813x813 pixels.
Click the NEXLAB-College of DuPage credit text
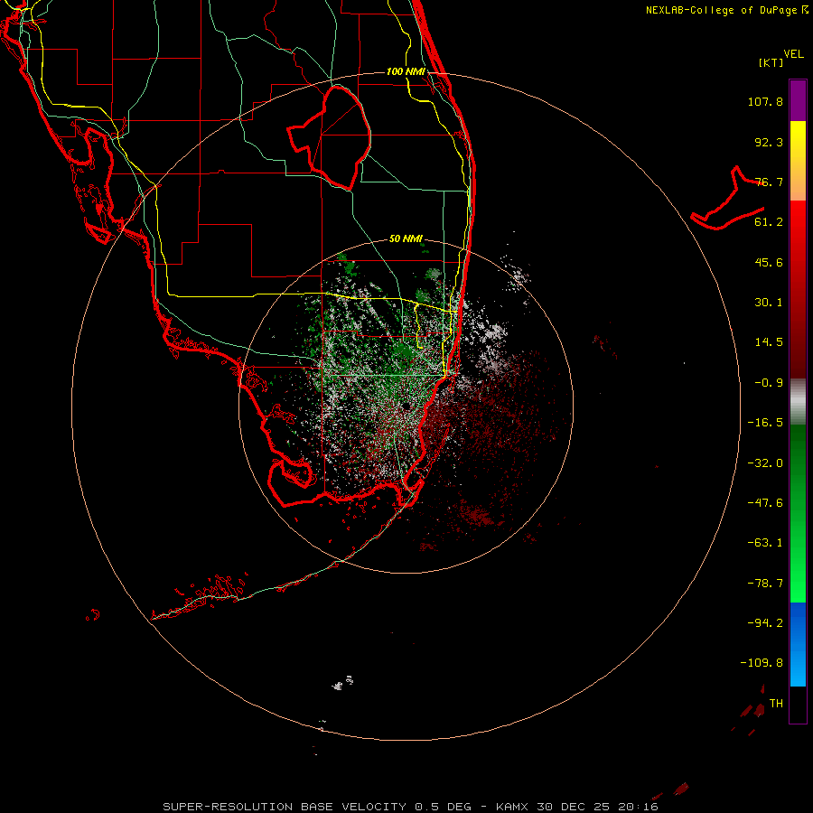(727, 10)
